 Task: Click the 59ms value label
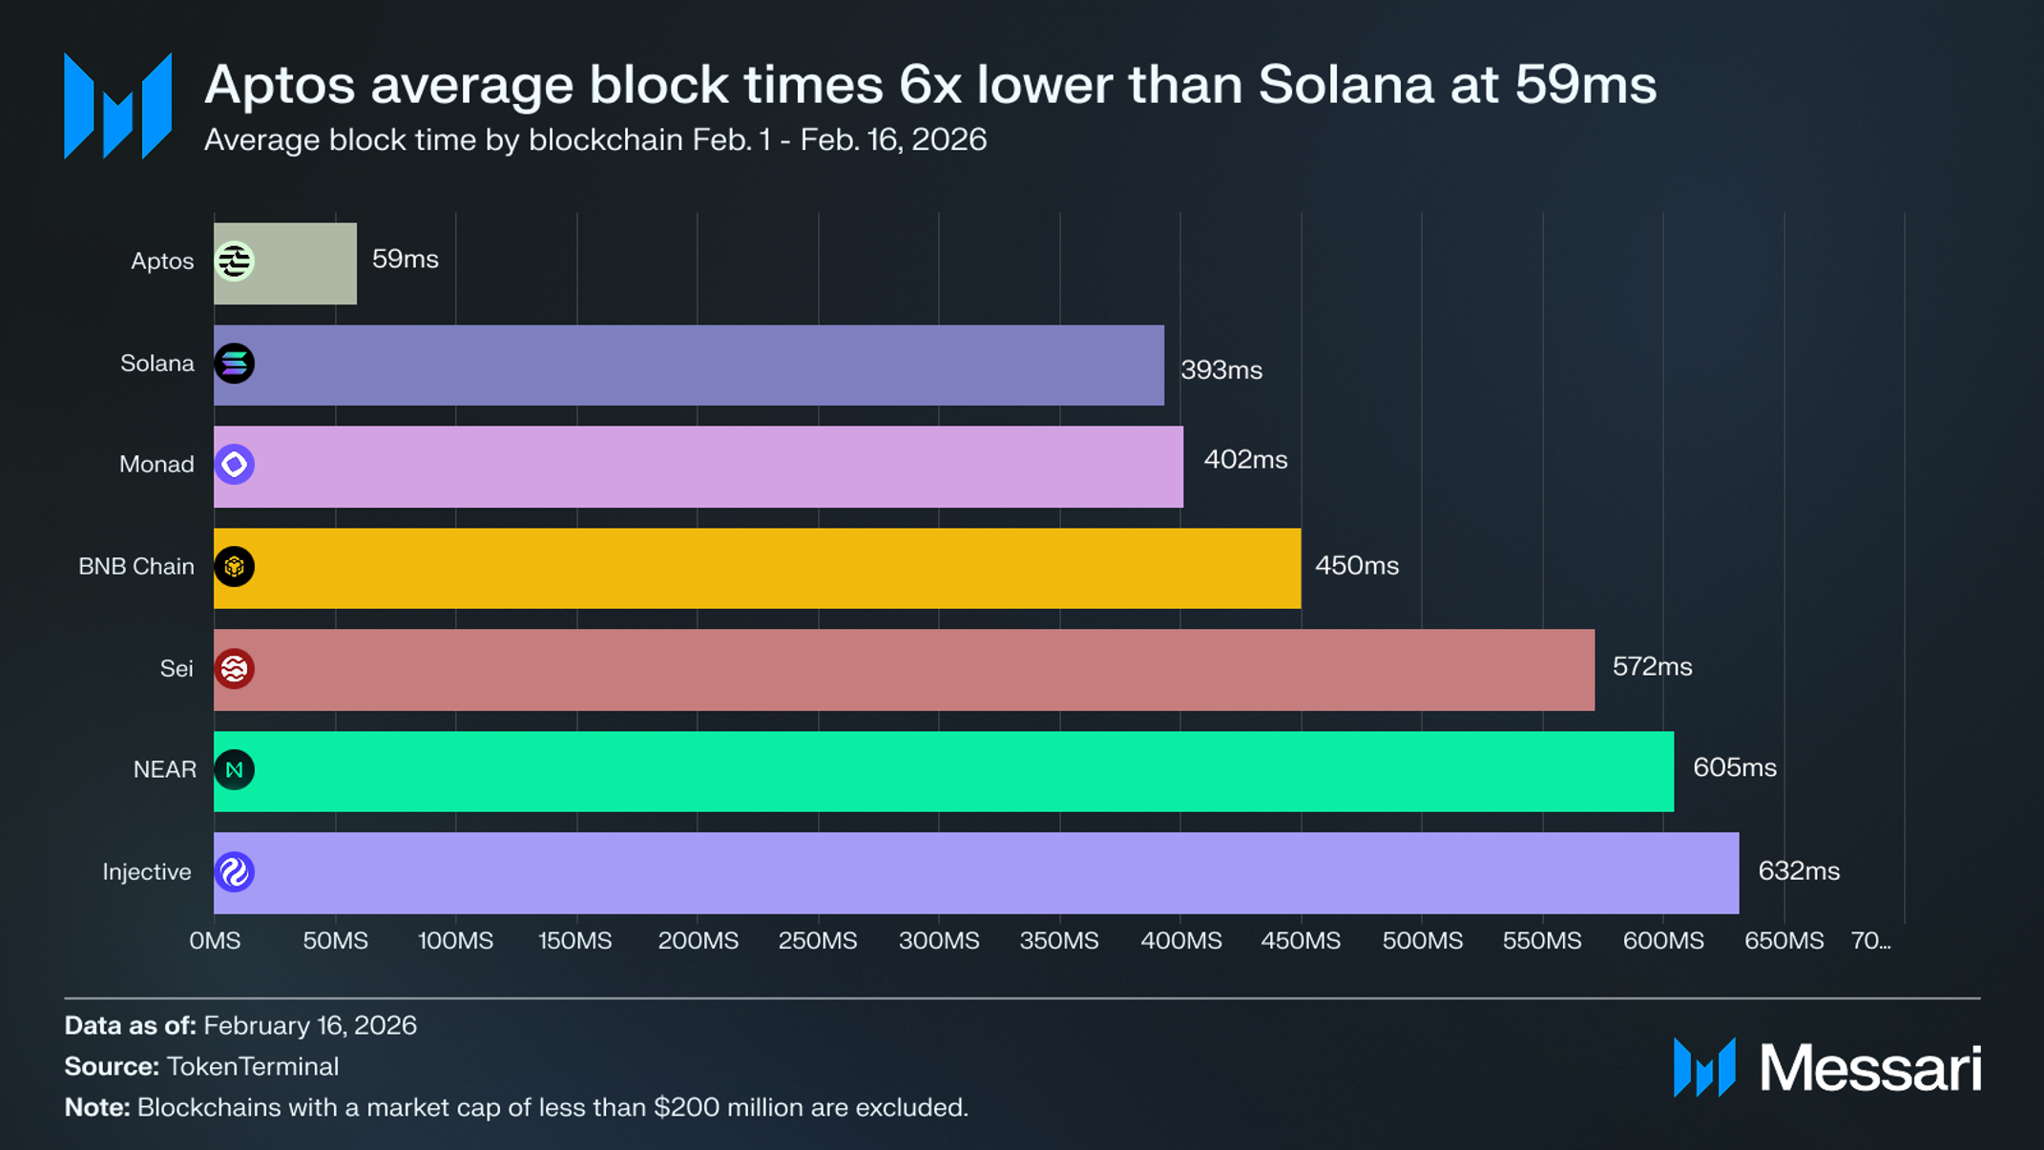point(406,260)
